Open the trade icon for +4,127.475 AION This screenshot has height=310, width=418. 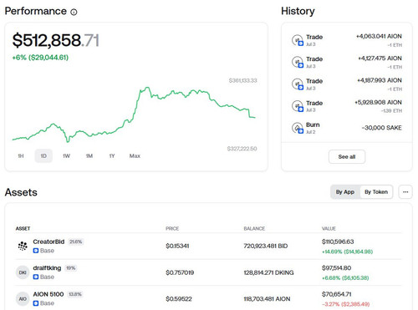(298, 62)
